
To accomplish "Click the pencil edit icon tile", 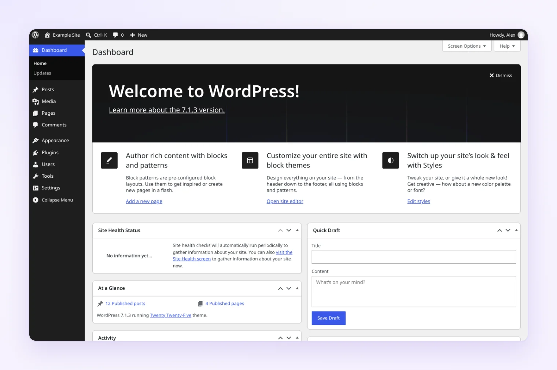I will pos(109,160).
